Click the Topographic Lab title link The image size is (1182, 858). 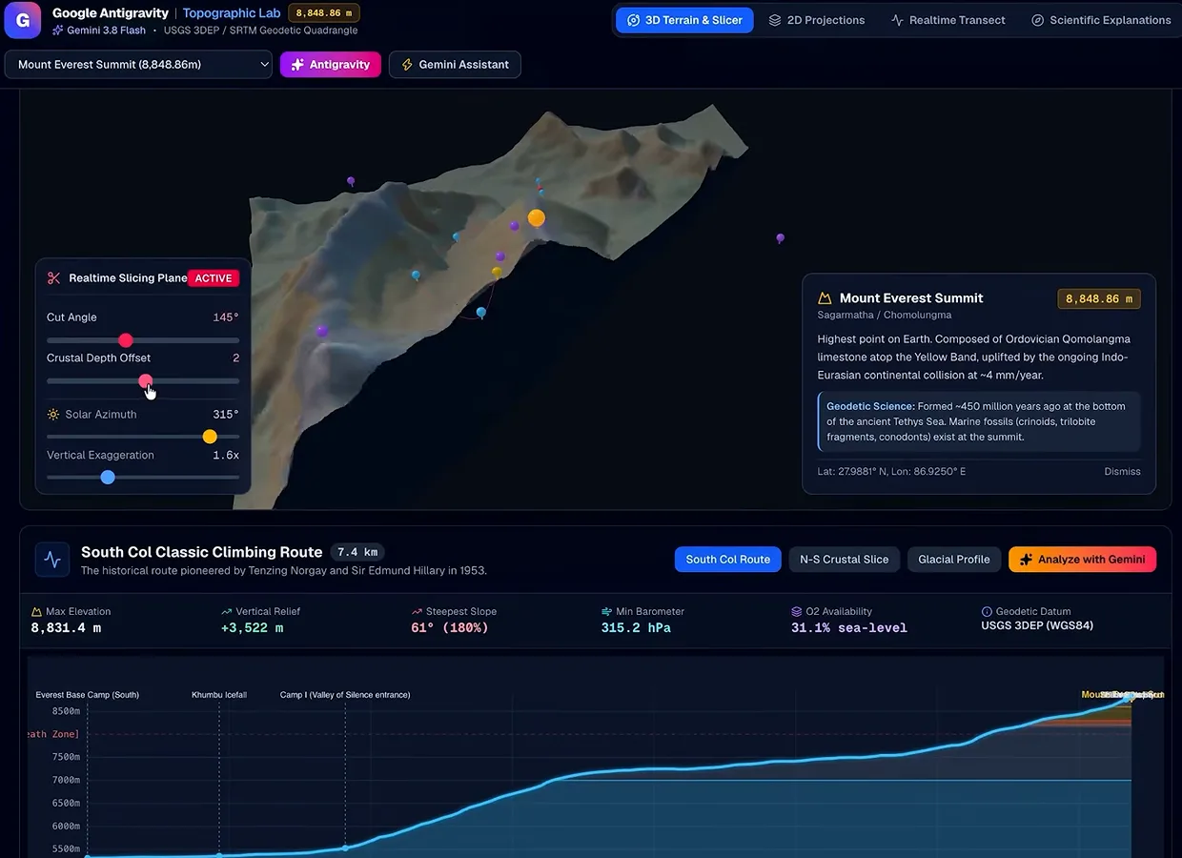pyautogui.click(x=232, y=13)
